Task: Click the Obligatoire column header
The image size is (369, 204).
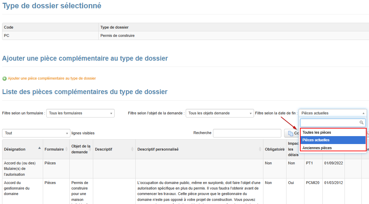Action: click(274, 149)
